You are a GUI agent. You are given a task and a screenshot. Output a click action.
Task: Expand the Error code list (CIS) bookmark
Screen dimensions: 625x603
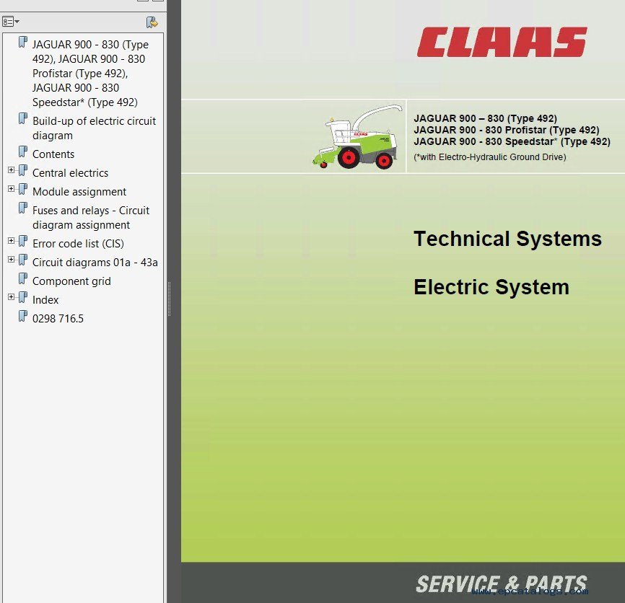tap(11, 241)
